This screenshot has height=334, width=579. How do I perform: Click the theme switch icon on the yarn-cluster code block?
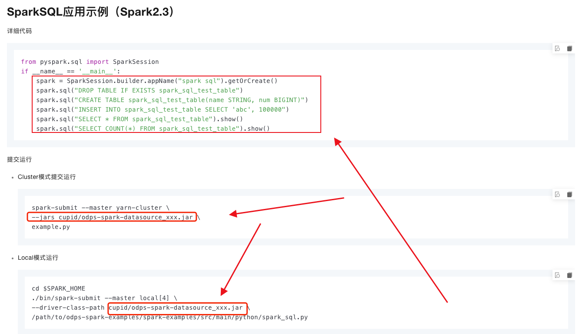pyautogui.click(x=558, y=195)
